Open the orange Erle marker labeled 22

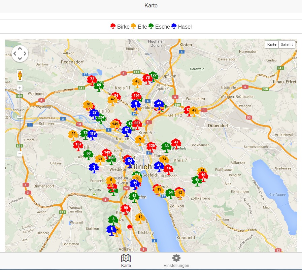[73, 135]
